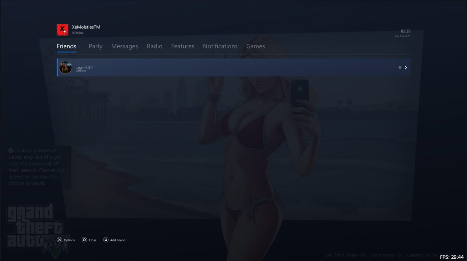Click the circle button icon for Close

(84, 240)
